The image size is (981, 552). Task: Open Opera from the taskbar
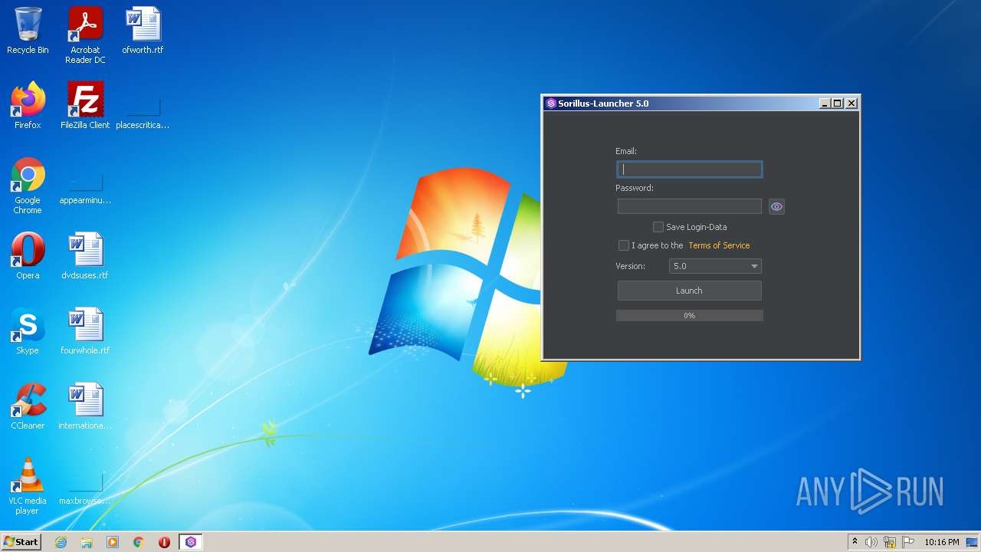point(164,542)
